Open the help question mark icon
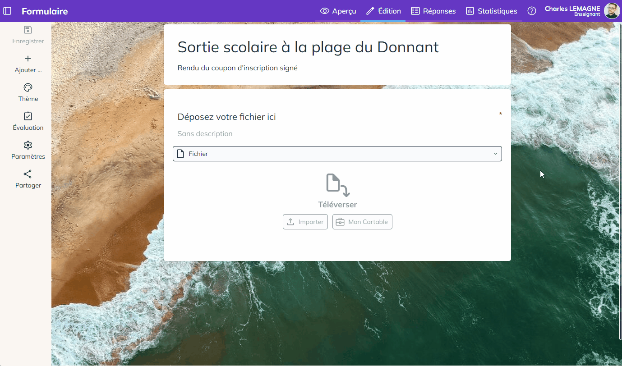 click(x=532, y=11)
